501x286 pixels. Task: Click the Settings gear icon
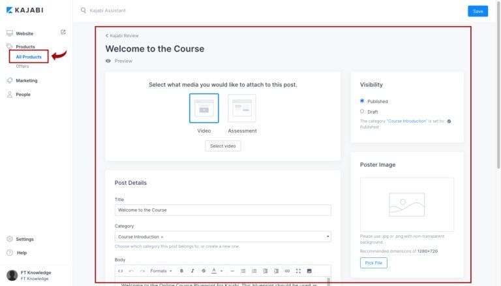click(x=10, y=239)
